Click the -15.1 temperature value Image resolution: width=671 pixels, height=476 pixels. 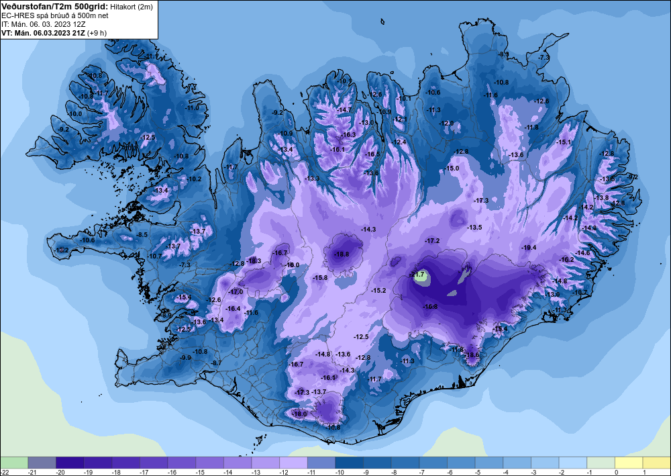point(564,142)
